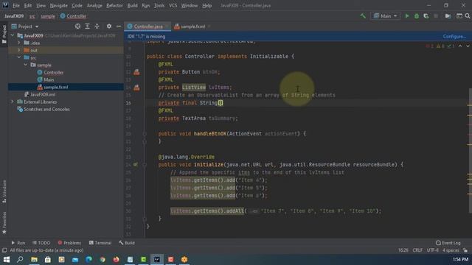Screen dimensions: 472x265
Task: Expand External Libraries node
Action: tap(13, 102)
